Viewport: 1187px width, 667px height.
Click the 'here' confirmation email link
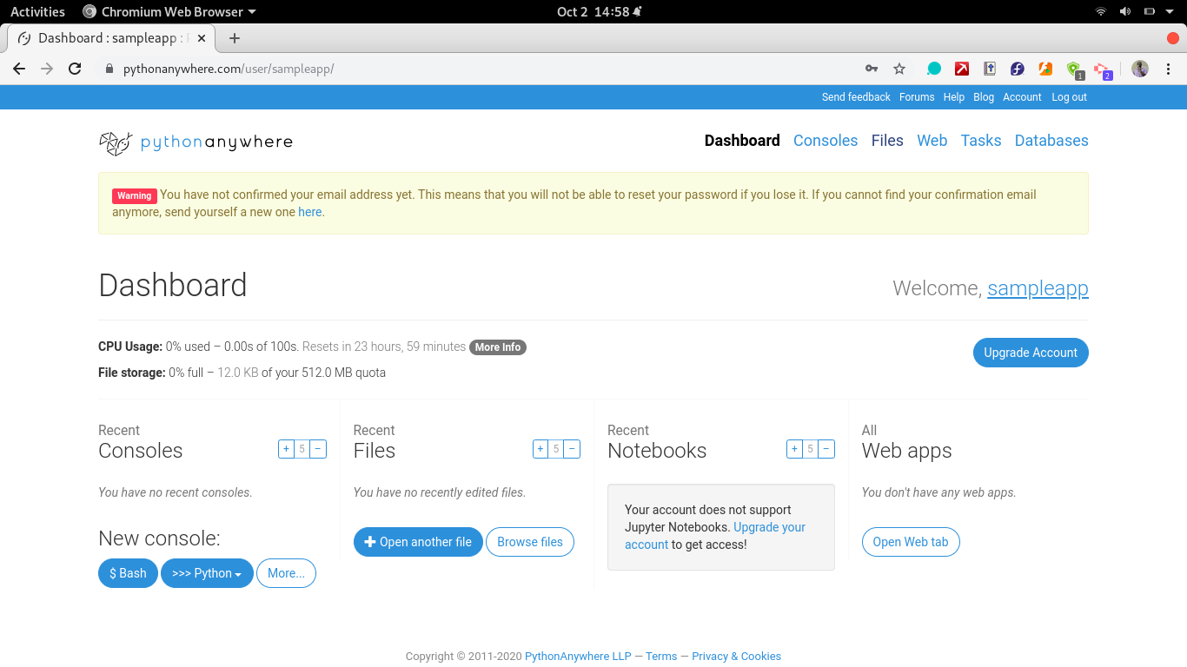coord(310,212)
